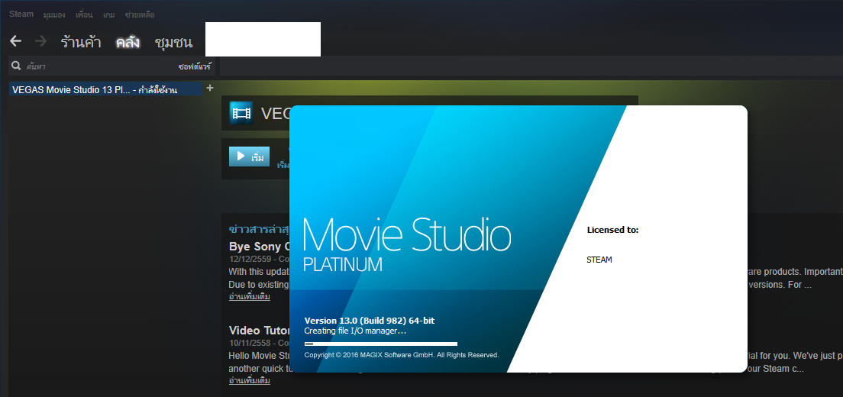Open the Video Tutor news headline
843x397 pixels.
pos(260,330)
